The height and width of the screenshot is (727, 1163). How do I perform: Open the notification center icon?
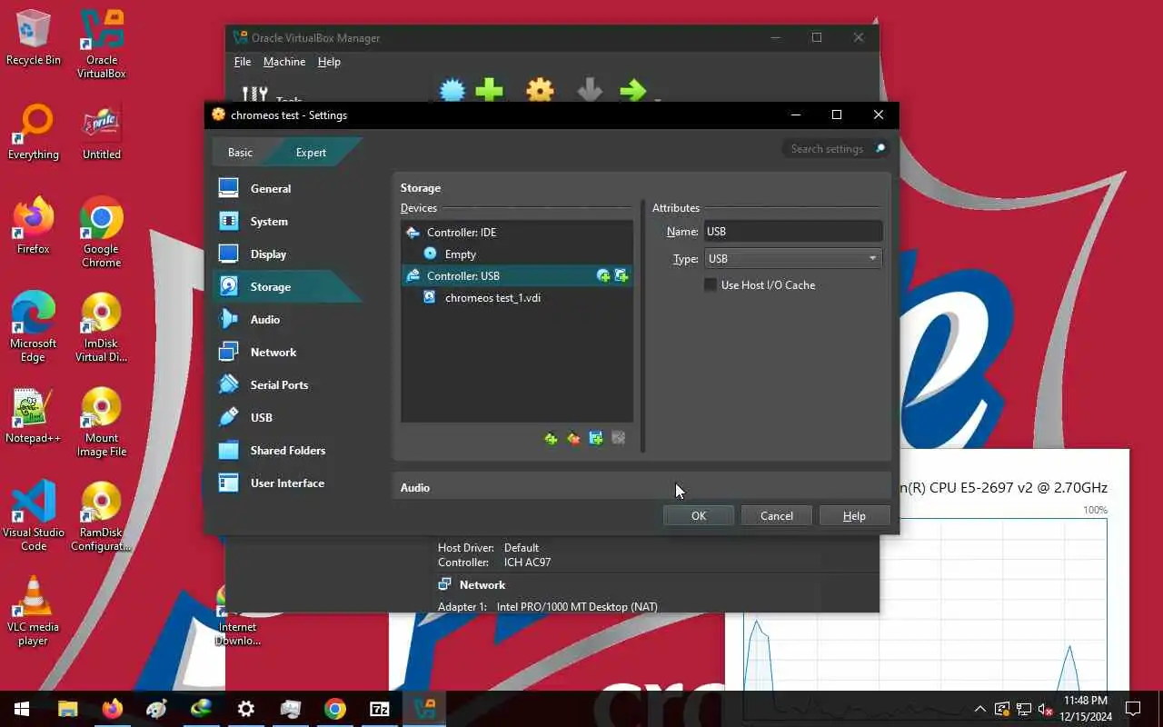[1133, 709]
